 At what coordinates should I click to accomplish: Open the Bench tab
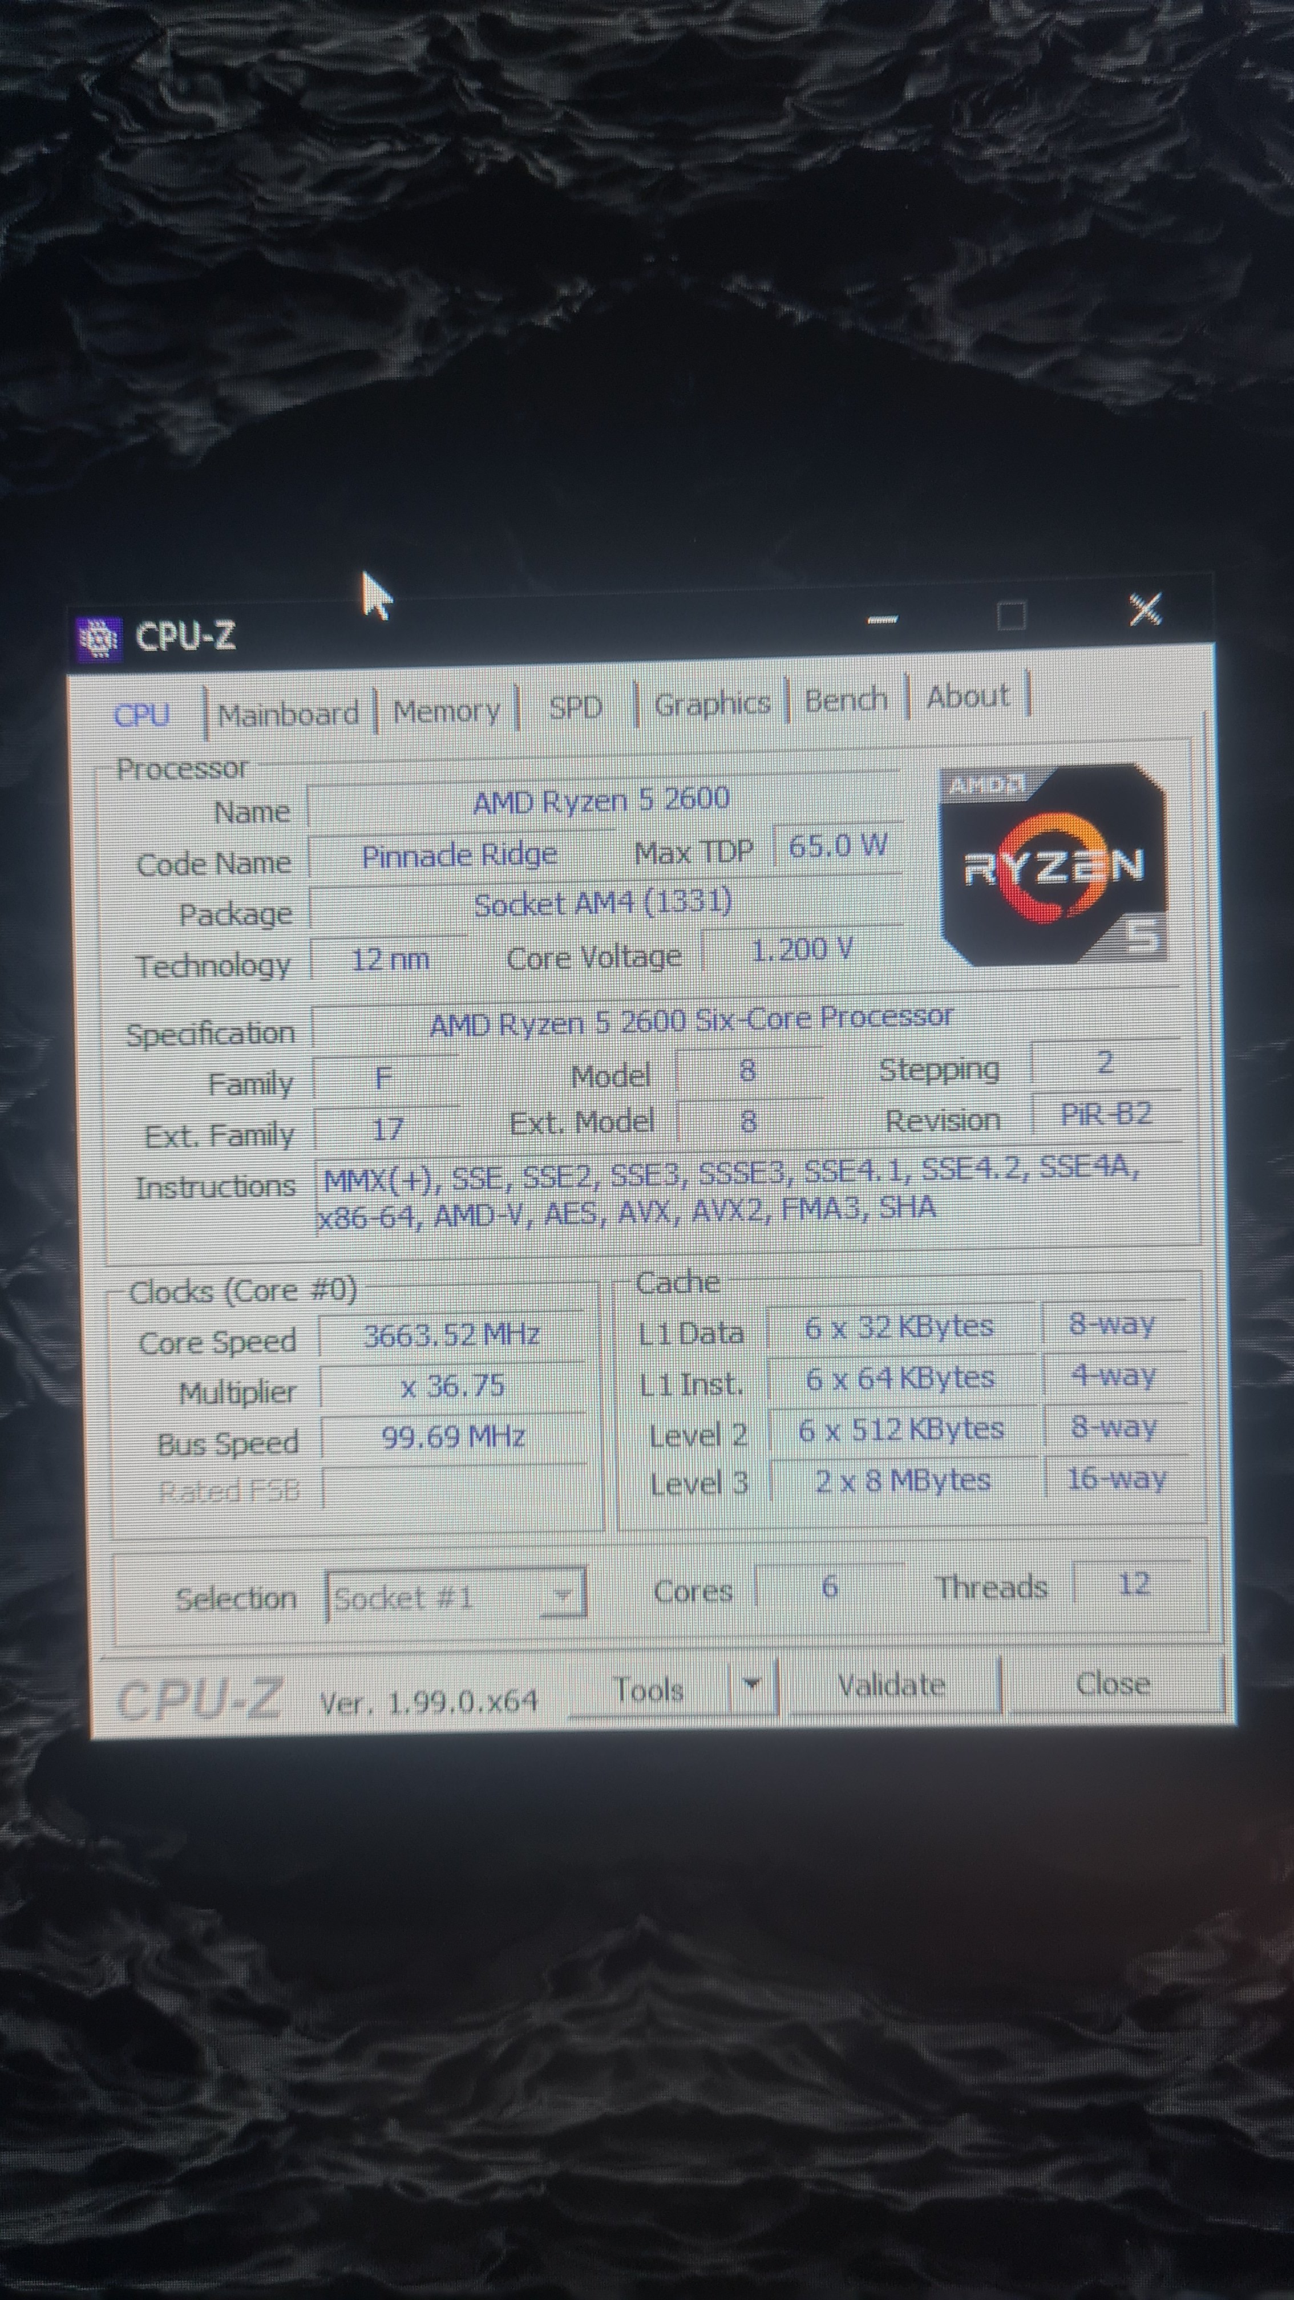[x=846, y=699]
